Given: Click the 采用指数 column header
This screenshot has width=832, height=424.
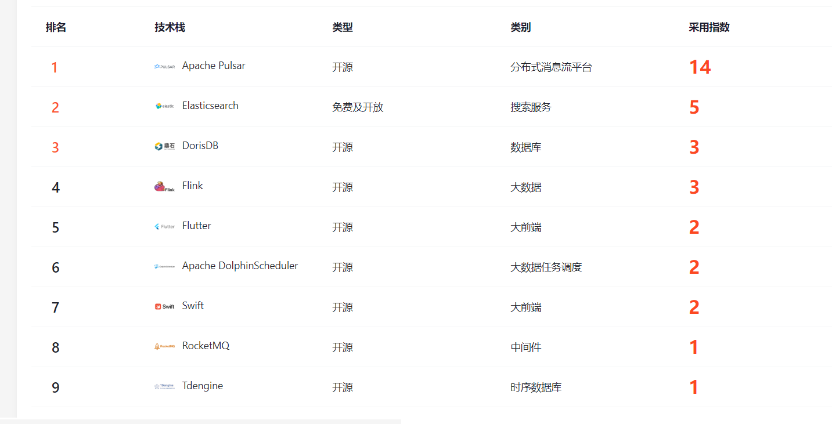Looking at the screenshot, I should (709, 27).
